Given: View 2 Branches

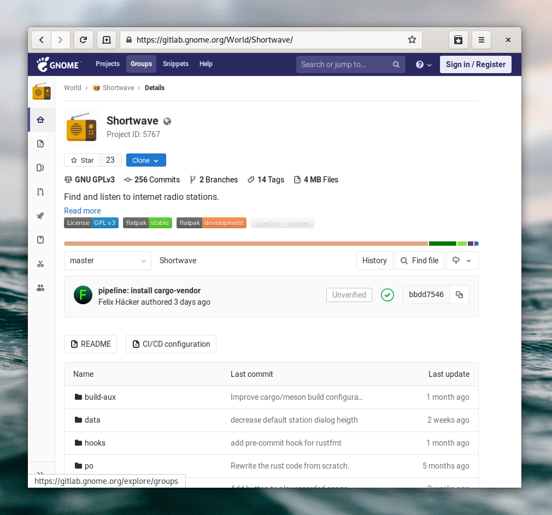Looking at the screenshot, I should point(214,180).
